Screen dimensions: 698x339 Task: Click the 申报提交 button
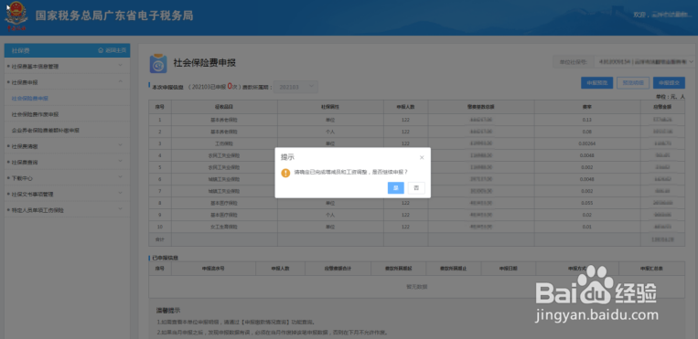[x=669, y=83]
